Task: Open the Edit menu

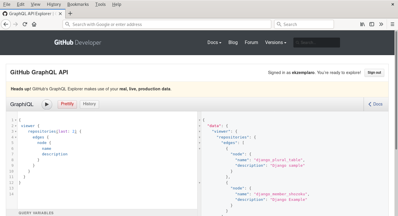Action: point(21,4)
